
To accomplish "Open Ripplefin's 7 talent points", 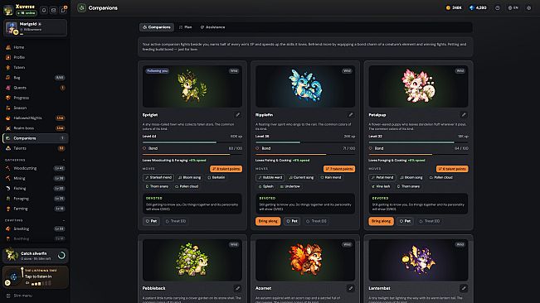I will [339, 169].
